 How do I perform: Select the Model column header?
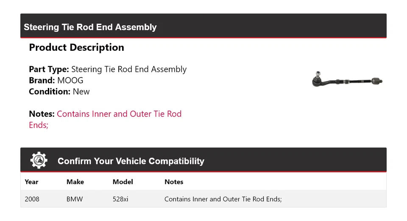pyautogui.click(x=123, y=182)
